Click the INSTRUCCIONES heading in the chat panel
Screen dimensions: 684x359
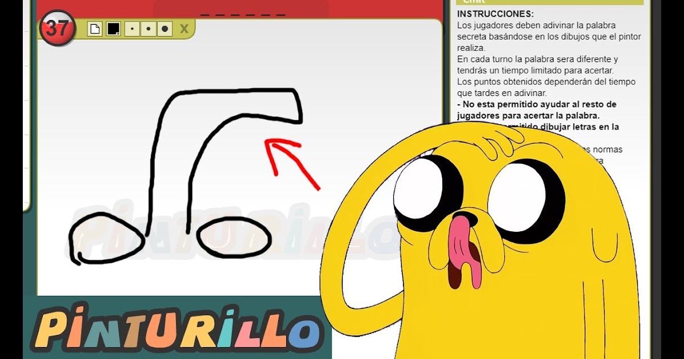point(496,14)
